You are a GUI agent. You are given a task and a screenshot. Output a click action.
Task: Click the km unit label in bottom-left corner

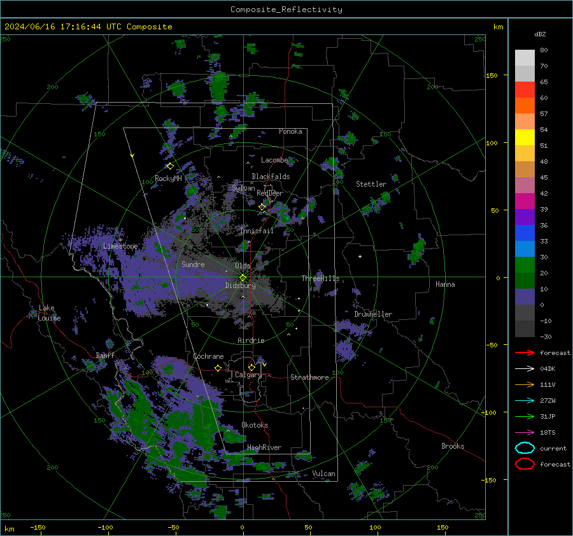(9, 529)
